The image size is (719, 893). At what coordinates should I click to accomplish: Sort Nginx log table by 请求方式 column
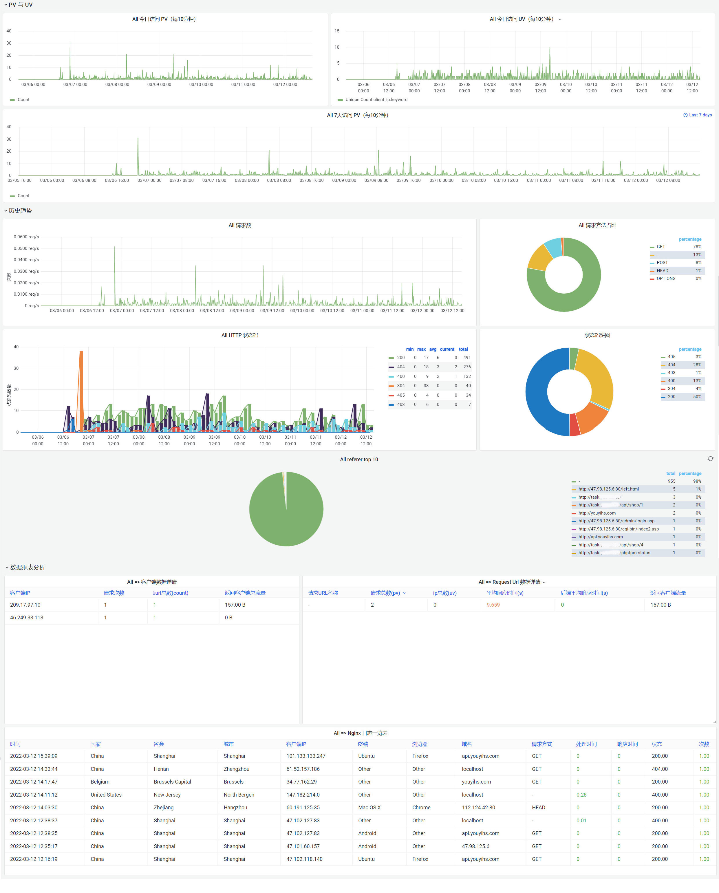pos(542,744)
